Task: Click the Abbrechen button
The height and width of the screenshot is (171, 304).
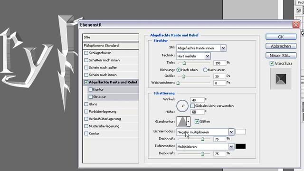Action: click(281, 46)
